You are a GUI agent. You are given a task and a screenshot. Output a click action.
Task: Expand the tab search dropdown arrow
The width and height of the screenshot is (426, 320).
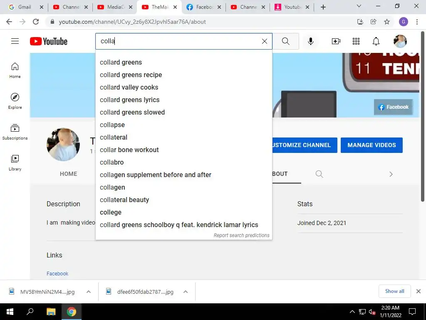tap(359, 6)
